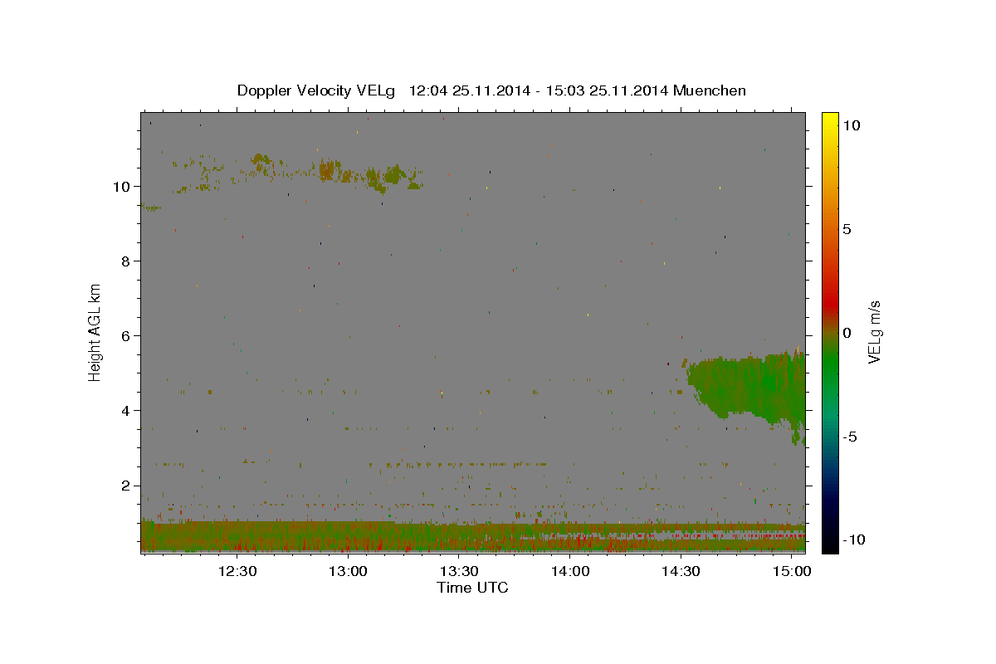Select the 15:00 time tick label

tap(791, 572)
